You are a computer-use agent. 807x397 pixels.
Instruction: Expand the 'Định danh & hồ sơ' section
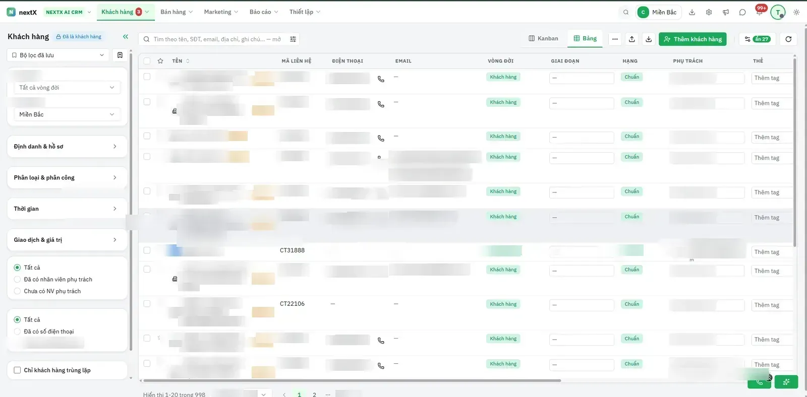(67, 147)
